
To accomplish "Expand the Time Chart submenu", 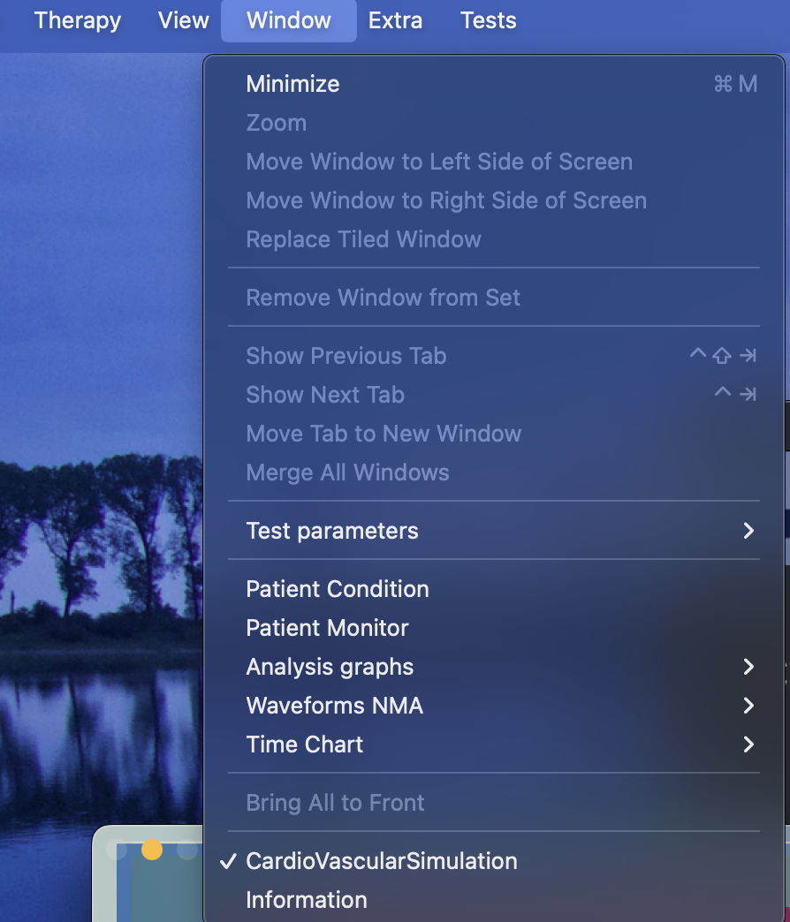I will [x=305, y=744].
